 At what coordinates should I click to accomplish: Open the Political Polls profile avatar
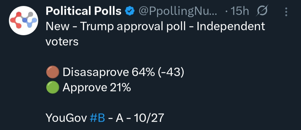click(23, 21)
